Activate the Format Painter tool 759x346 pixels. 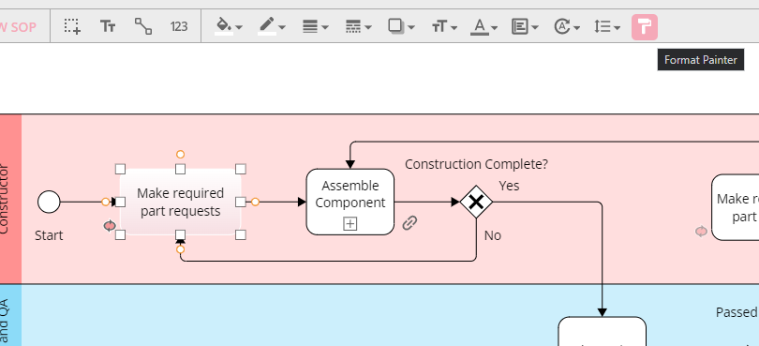coord(645,26)
